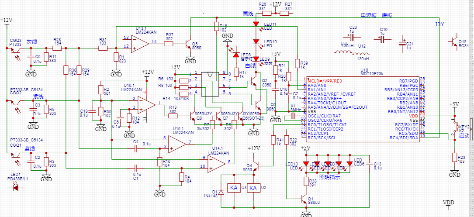Select the Q18 BC84 transistor symbol

coord(454,41)
